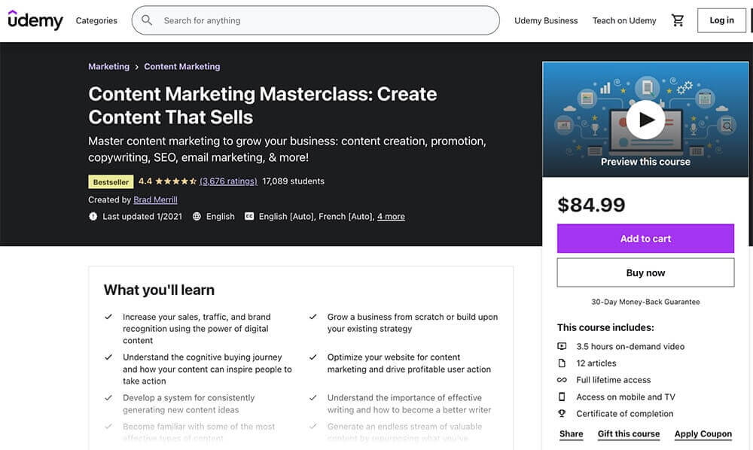Click the last-updated clock icon
Image resolution: width=753 pixels, height=450 pixels.
[x=93, y=216]
